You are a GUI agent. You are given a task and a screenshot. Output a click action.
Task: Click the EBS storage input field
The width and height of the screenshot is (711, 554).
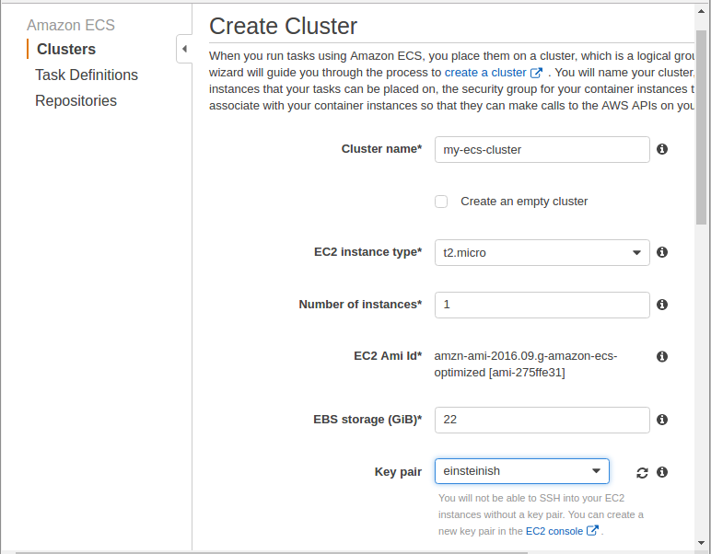542,420
